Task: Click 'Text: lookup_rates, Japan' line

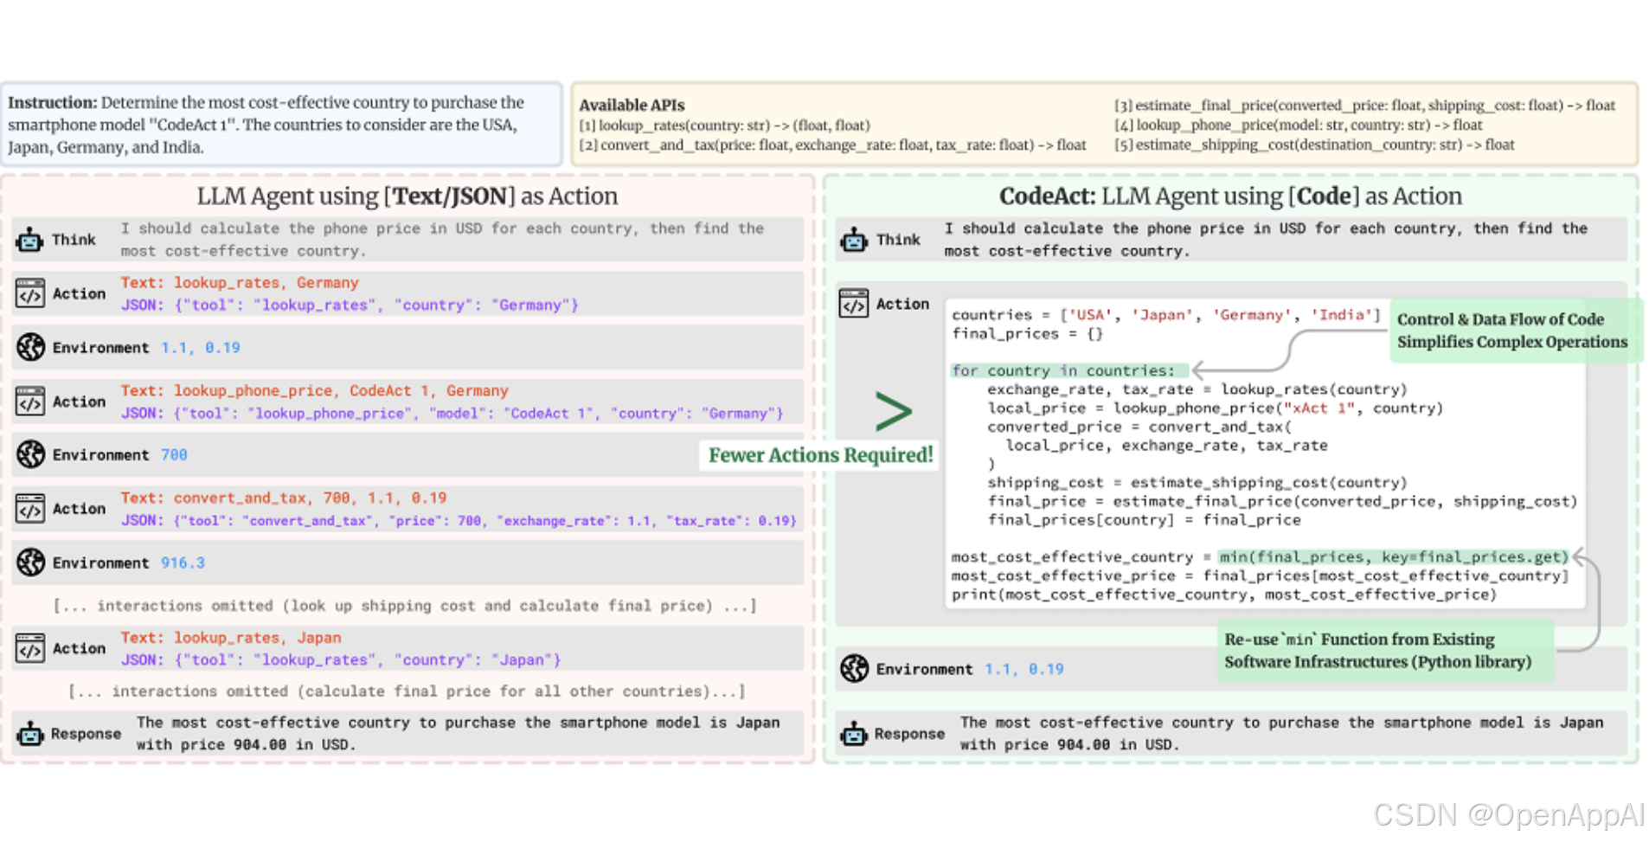Action: tap(231, 638)
